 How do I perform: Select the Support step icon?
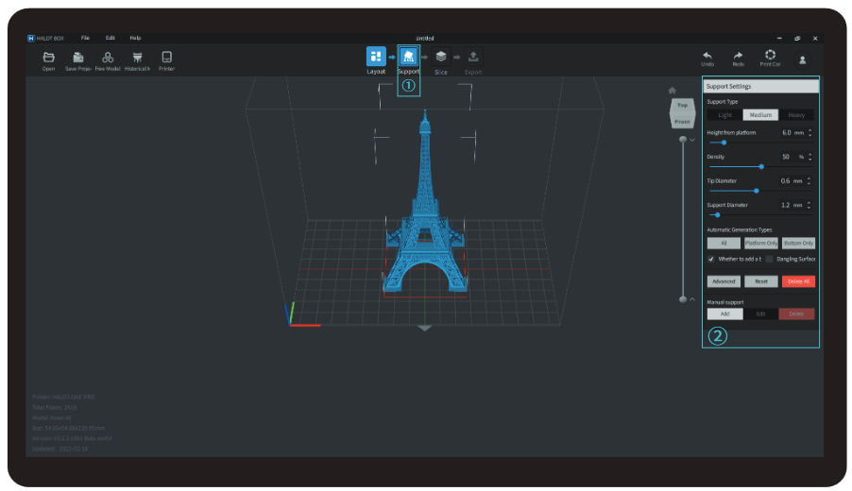pos(409,57)
